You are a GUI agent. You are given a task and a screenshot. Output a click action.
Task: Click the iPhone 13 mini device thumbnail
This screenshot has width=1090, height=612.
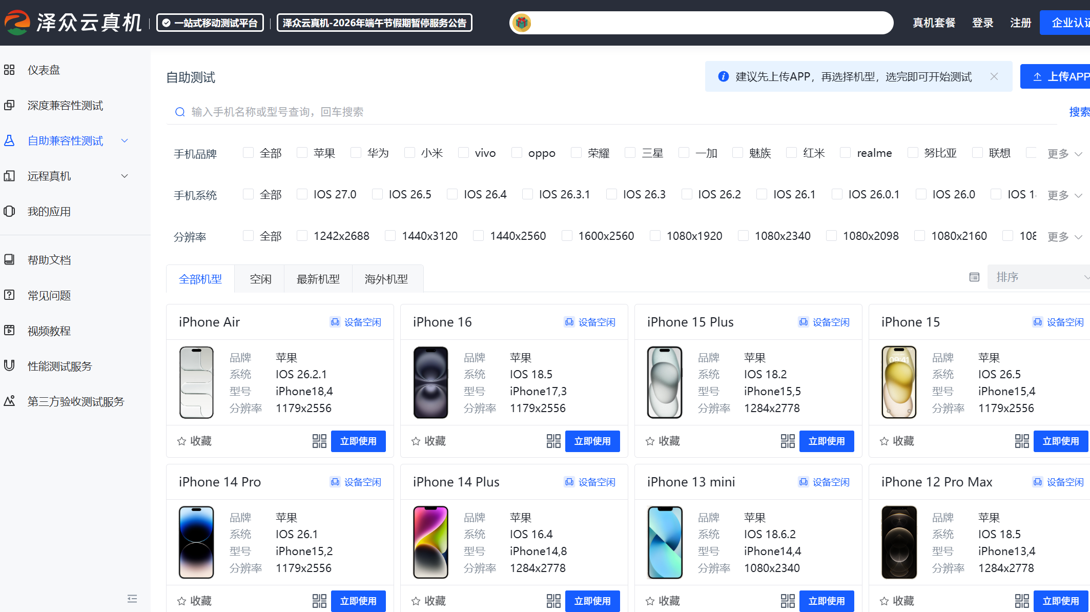[x=665, y=542]
